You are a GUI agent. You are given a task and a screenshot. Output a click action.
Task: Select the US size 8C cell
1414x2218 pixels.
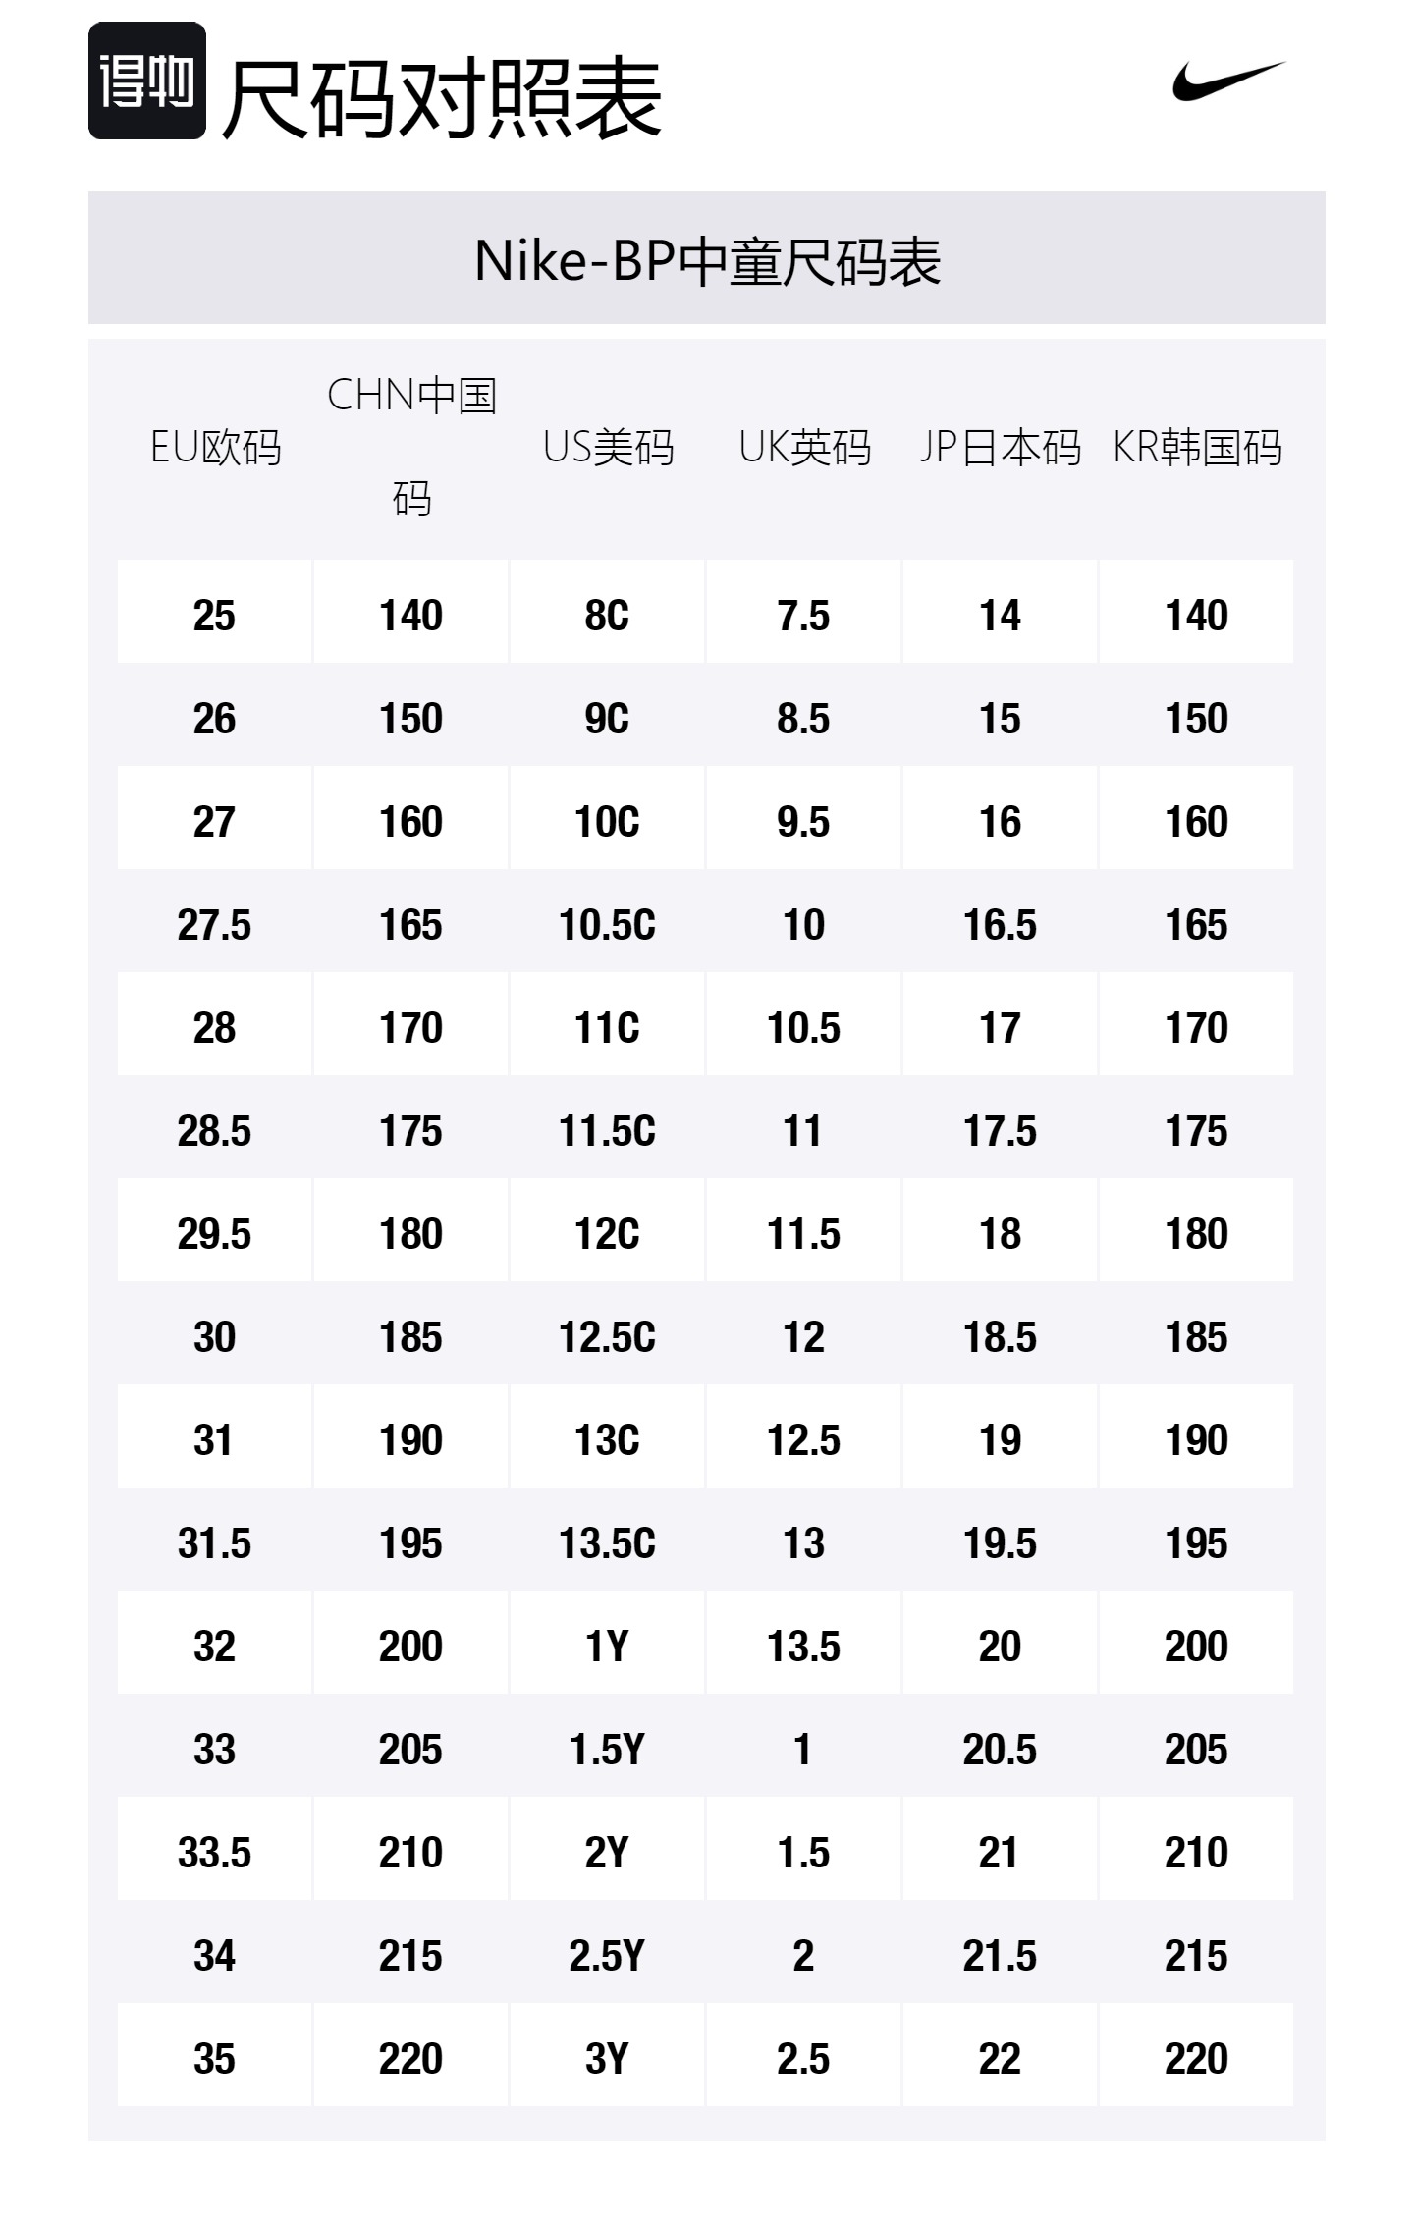[607, 616]
